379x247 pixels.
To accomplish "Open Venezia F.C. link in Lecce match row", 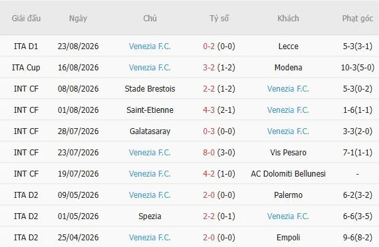I will (x=150, y=46).
